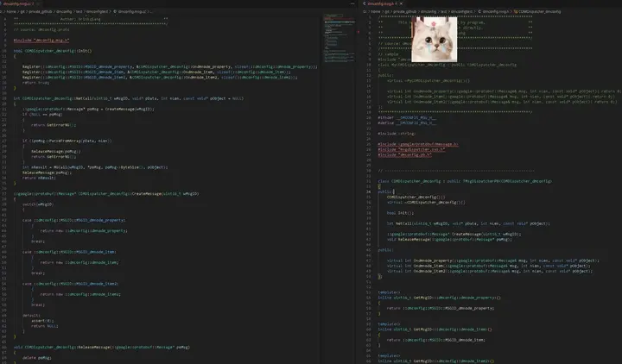622x364 pixels.
Task: Expand the COMDispatcher_dmconfig breadcrumb symbol
Action: coord(539,12)
